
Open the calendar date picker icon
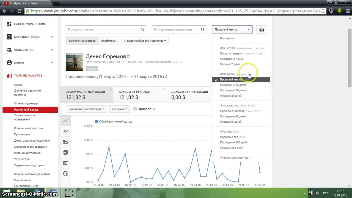262,29
